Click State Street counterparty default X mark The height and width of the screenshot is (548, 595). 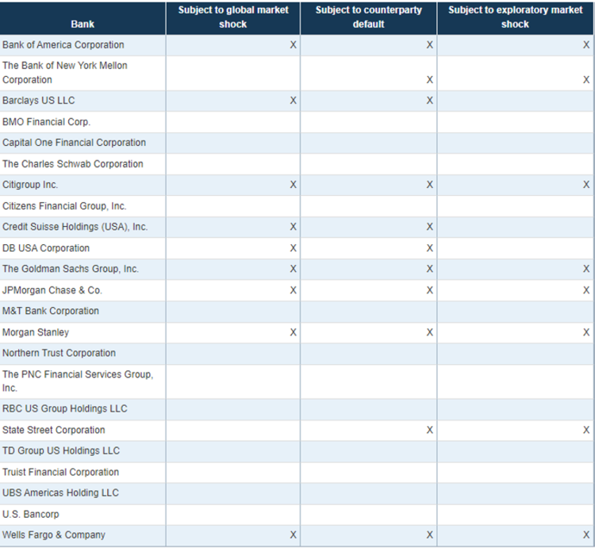click(x=430, y=430)
